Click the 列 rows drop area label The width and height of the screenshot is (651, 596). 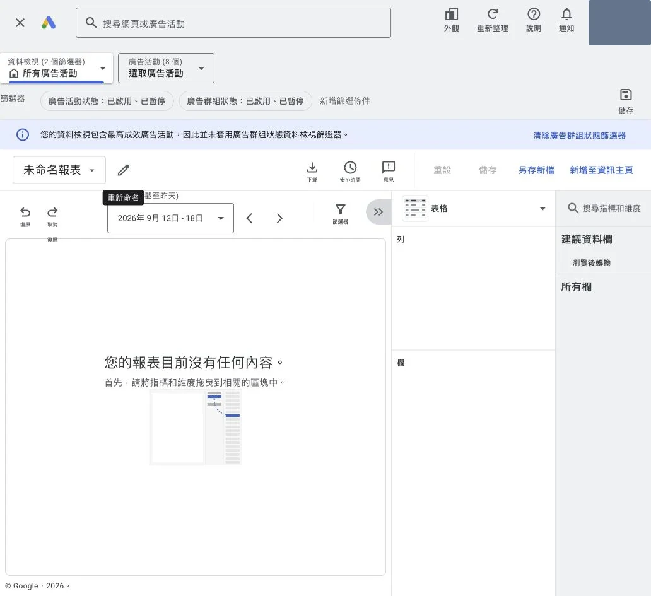(x=401, y=239)
